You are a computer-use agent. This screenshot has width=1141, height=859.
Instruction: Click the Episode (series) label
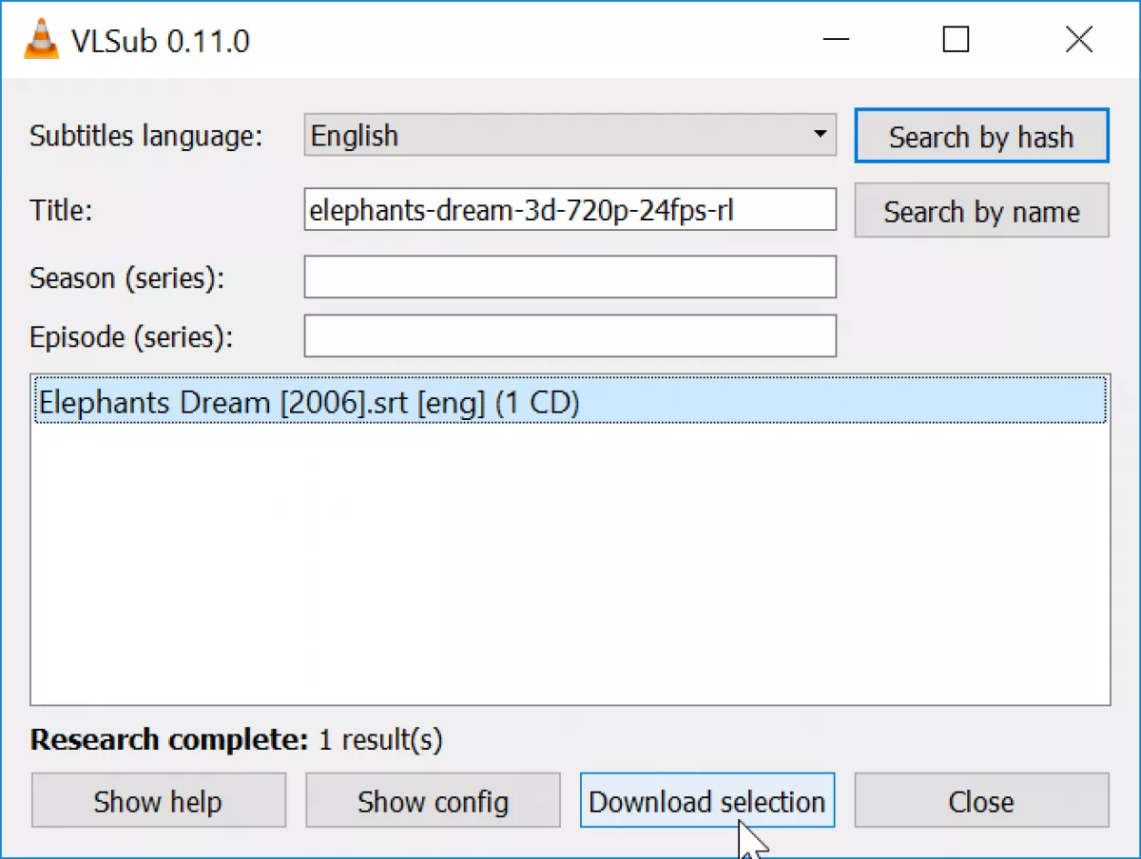131,337
